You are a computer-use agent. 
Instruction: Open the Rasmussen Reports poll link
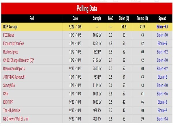pos(14,69)
